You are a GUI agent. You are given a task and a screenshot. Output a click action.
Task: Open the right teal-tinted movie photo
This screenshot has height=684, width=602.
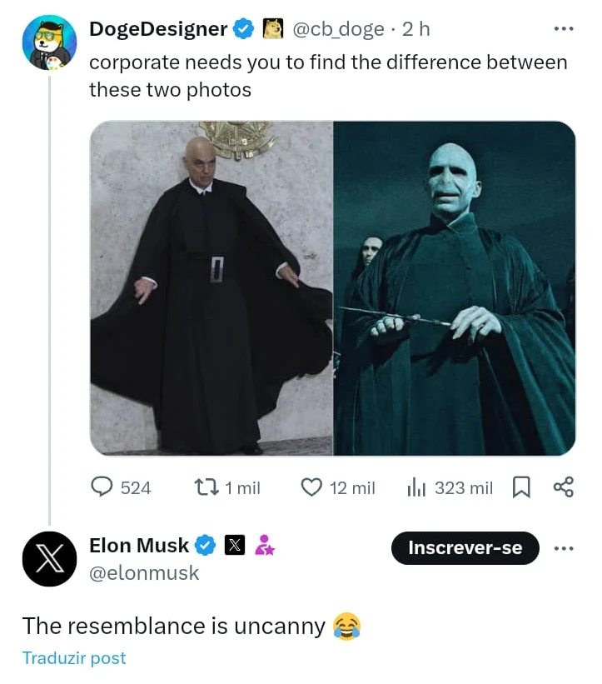(x=455, y=288)
